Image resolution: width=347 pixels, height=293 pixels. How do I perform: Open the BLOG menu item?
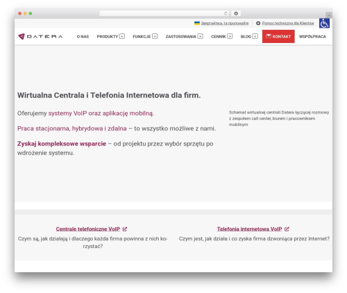point(246,37)
